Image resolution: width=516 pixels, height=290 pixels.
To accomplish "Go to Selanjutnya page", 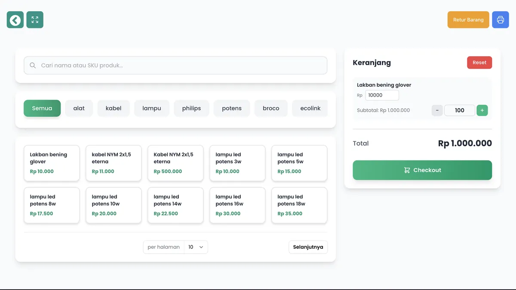I will pos(308,247).
